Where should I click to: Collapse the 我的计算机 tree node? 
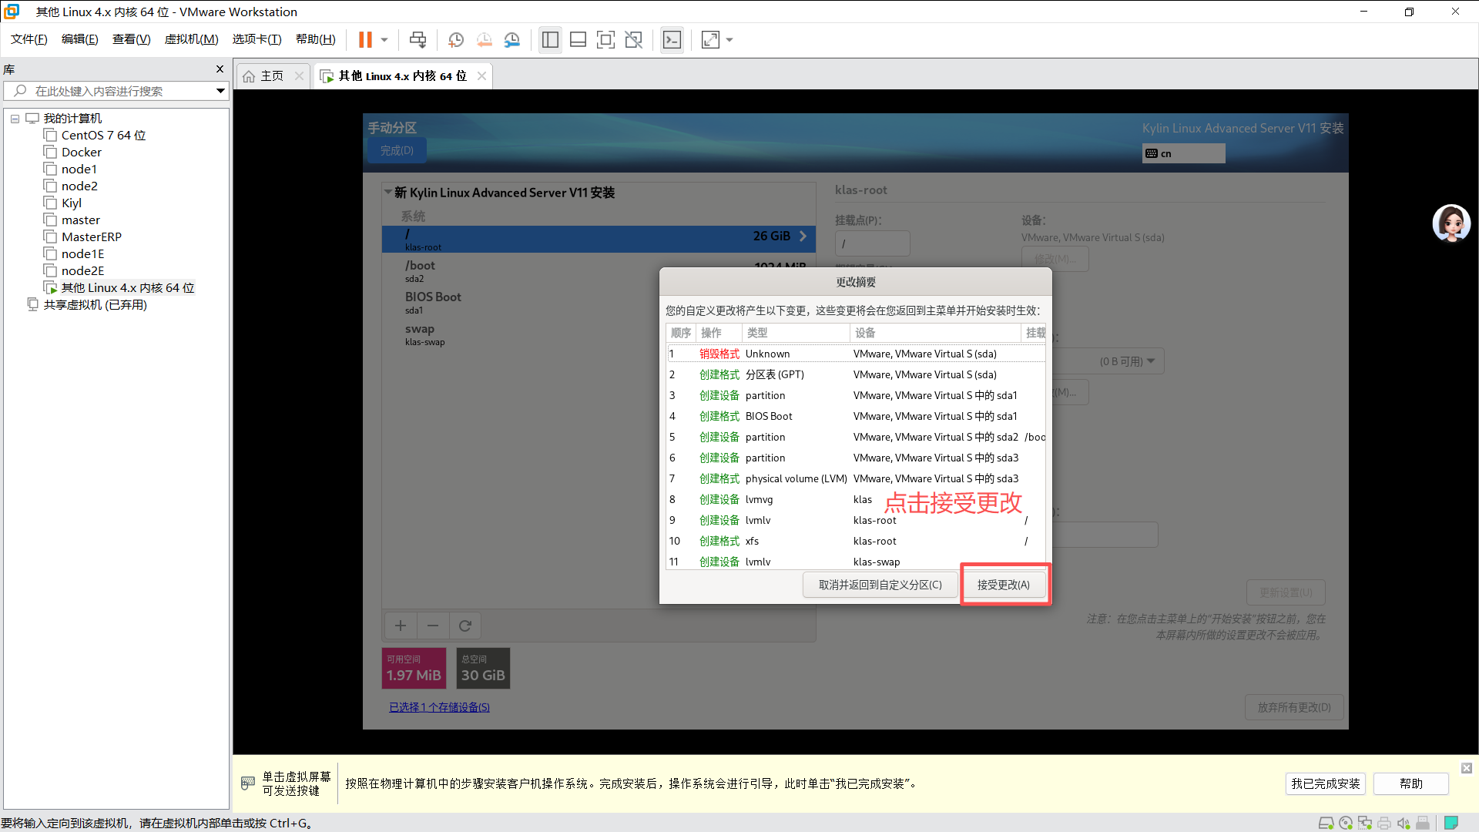(x=15, y=118)
